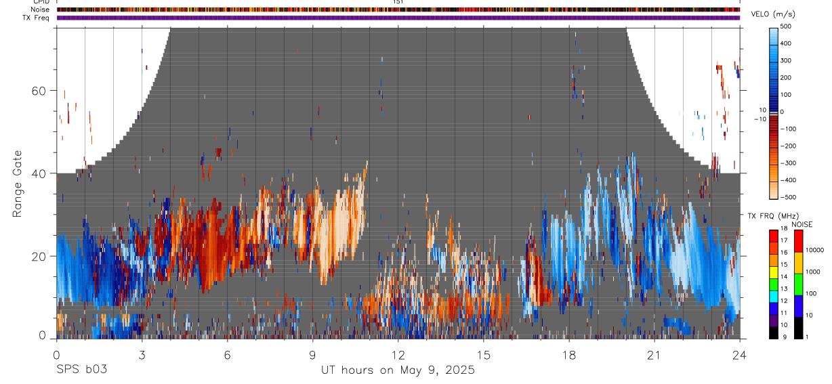The image size is (832, 384).
Task: Click the yellow 14–15 MHz swatch in the TX FRQ legend
Action: [x=774, y=272]
